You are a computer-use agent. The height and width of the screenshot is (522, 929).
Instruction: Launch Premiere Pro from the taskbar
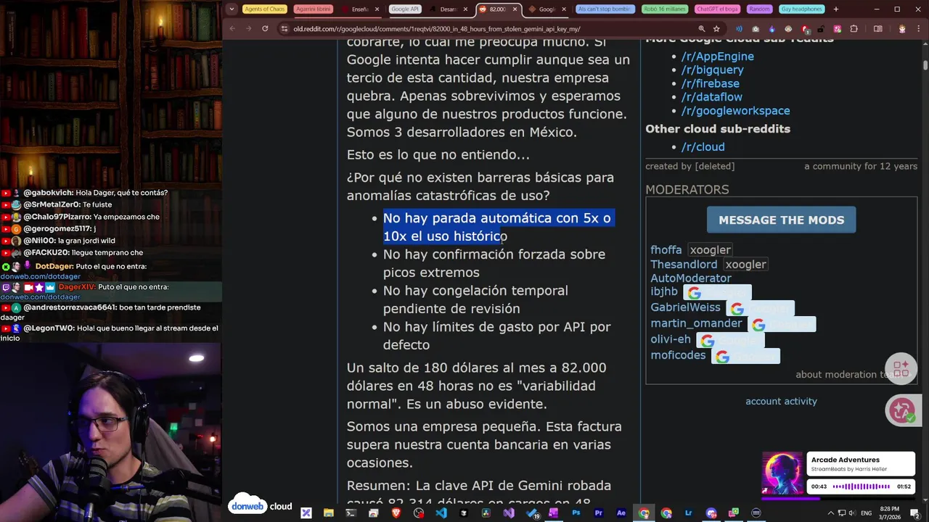click(599, 513)
